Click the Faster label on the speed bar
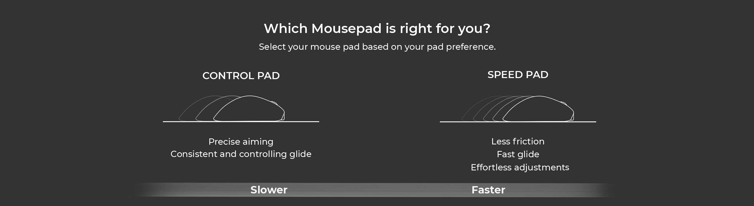 coord(488,190)
